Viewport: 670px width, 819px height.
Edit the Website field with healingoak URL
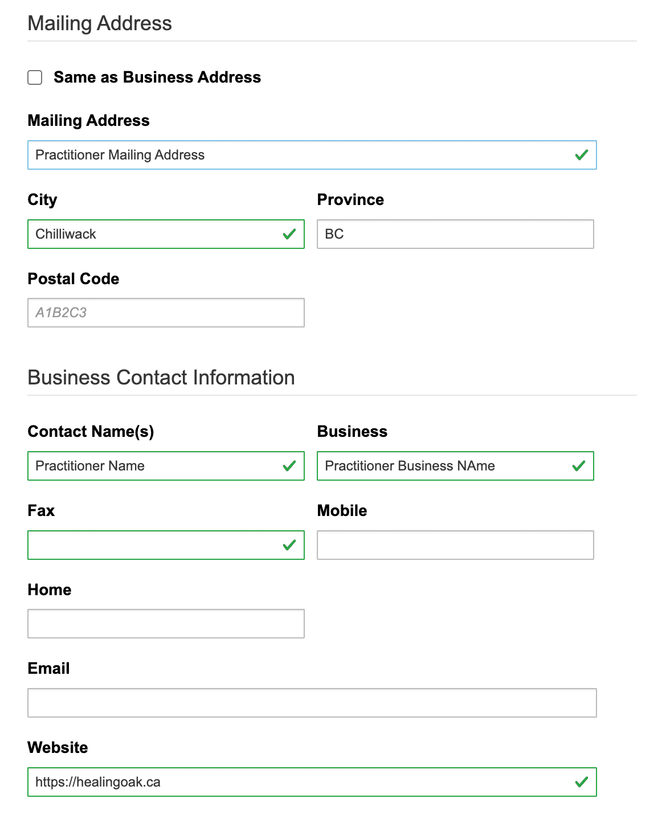[x=296, y=782]
